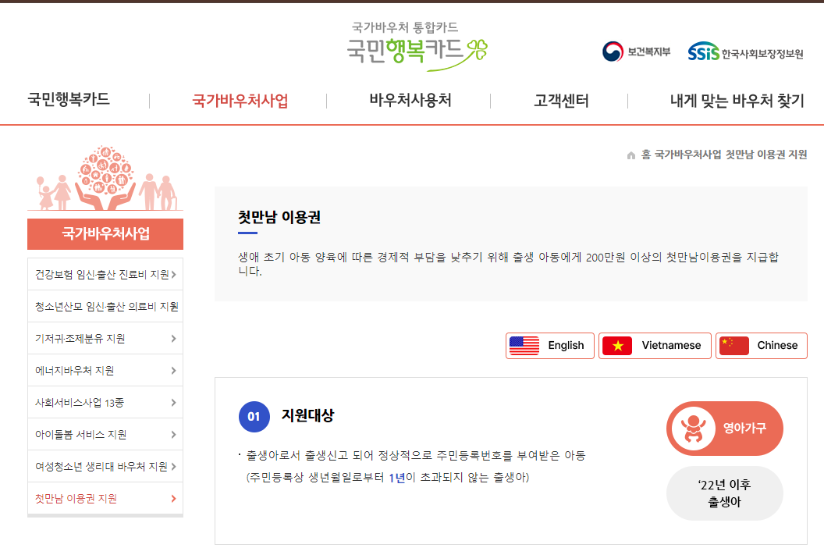Click the Vietnam flag icon
Screen dimensions: 824x555
617,346
